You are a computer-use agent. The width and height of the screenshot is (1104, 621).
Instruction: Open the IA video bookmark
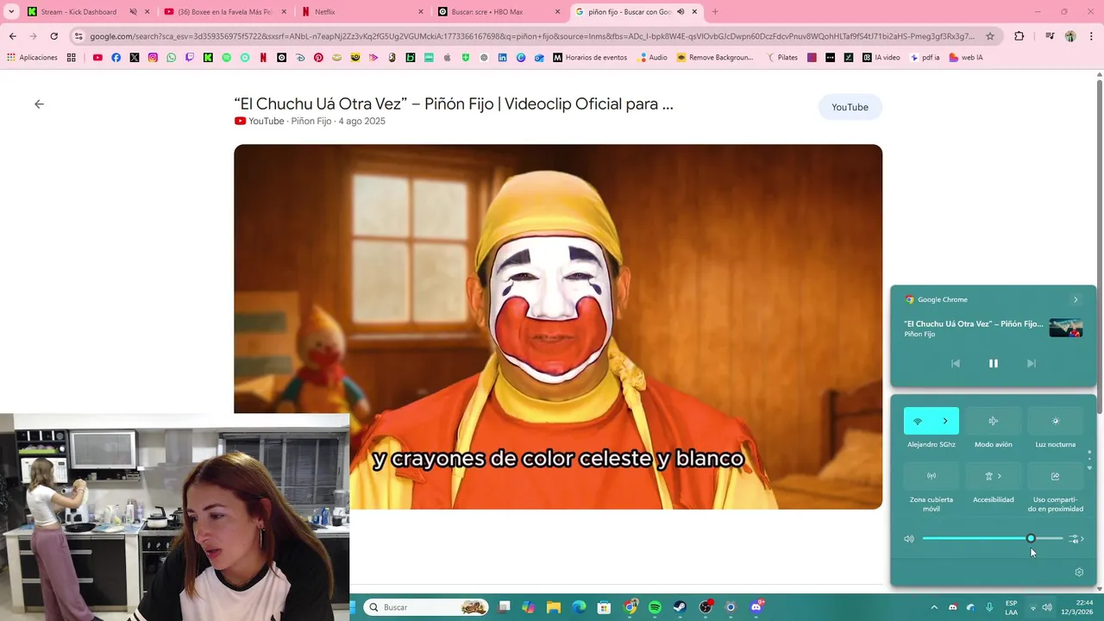881,58
